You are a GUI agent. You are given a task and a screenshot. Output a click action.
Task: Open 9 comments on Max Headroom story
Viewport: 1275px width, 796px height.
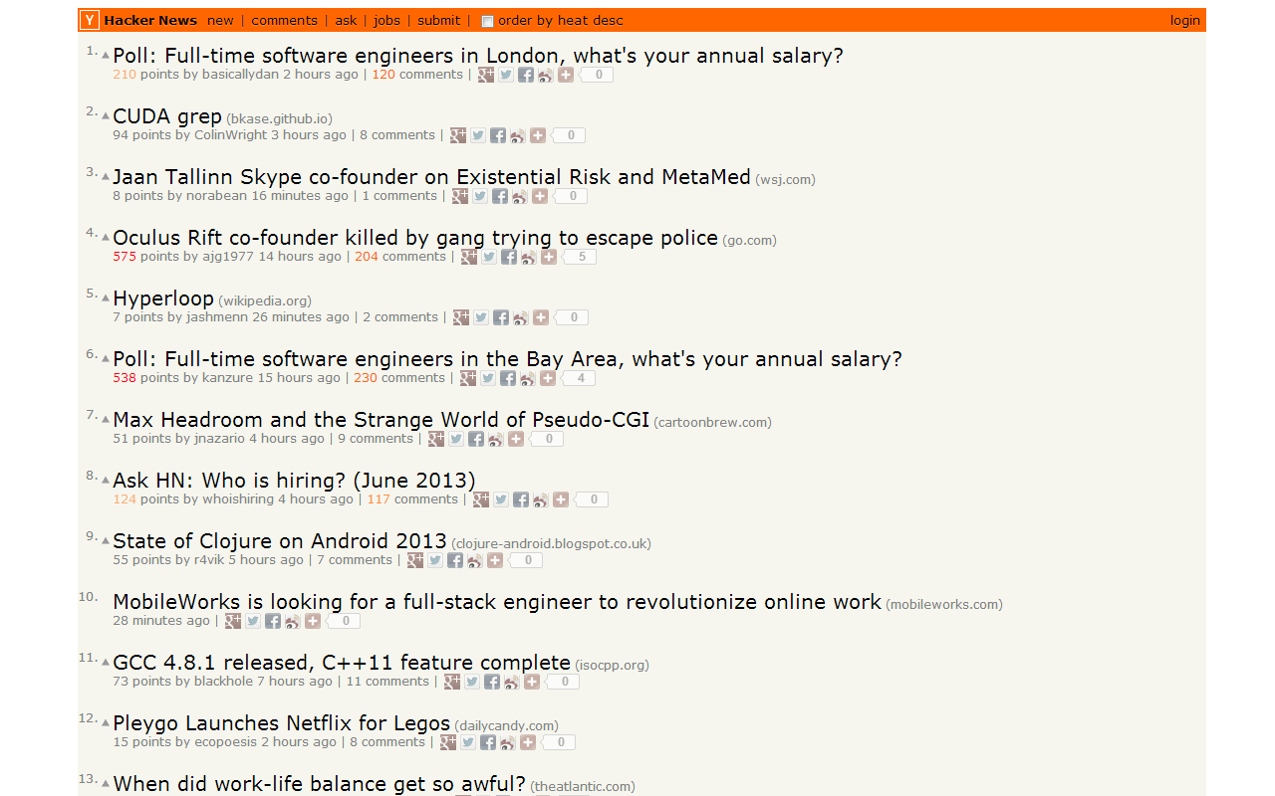[x=376, y=439]
